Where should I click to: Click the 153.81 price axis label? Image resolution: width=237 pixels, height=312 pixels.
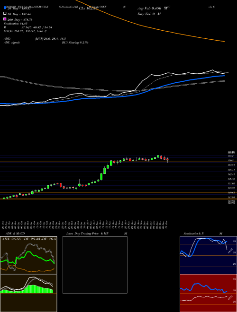(231, 165)
